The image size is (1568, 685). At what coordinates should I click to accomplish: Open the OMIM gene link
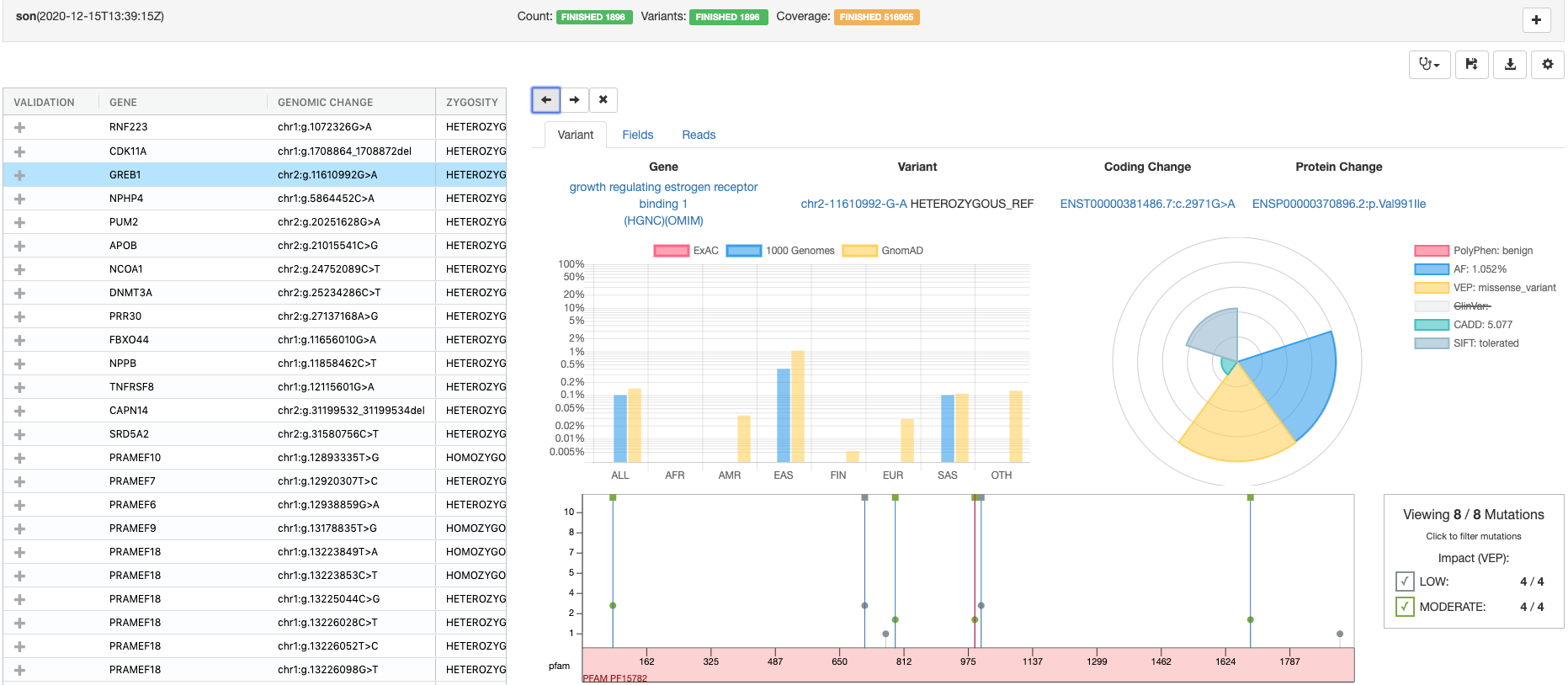[685, 220]
